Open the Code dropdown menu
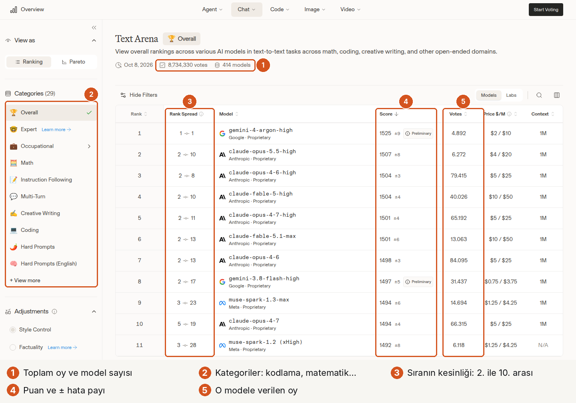This screenshot has height=403, width=576. coord(280,10)
